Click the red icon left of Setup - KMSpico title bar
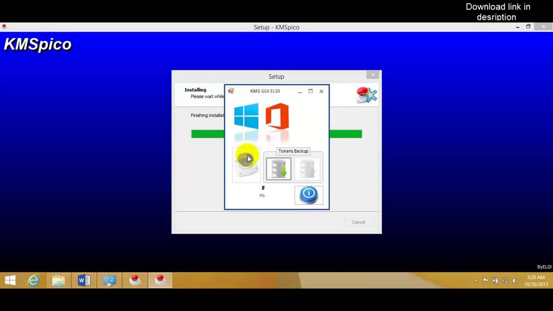 (4, 27)
